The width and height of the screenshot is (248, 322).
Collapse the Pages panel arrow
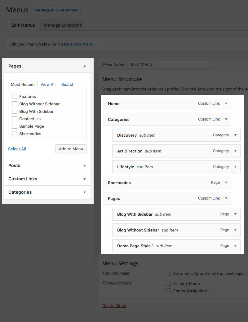click(x=85, y=66)
